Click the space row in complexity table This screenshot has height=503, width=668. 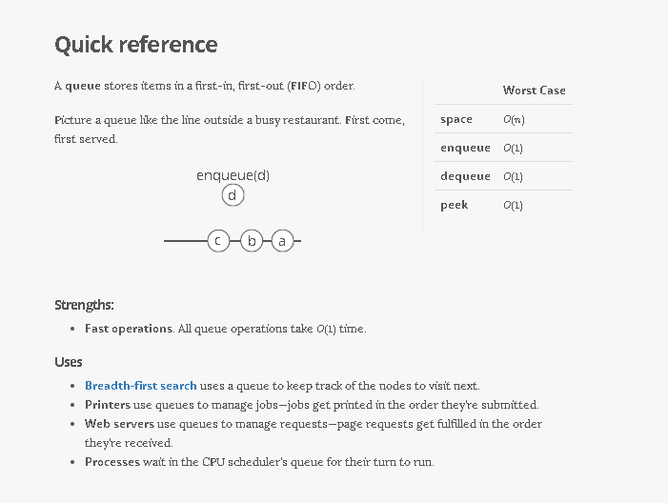point(456,119)
